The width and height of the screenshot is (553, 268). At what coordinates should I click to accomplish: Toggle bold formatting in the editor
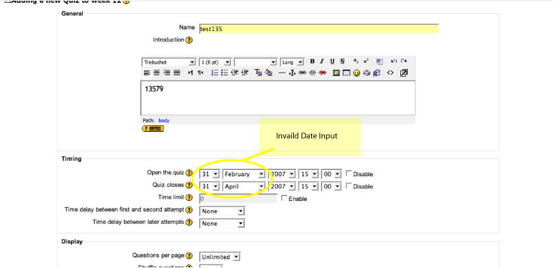pyautogui.click(x=312, y=61)
